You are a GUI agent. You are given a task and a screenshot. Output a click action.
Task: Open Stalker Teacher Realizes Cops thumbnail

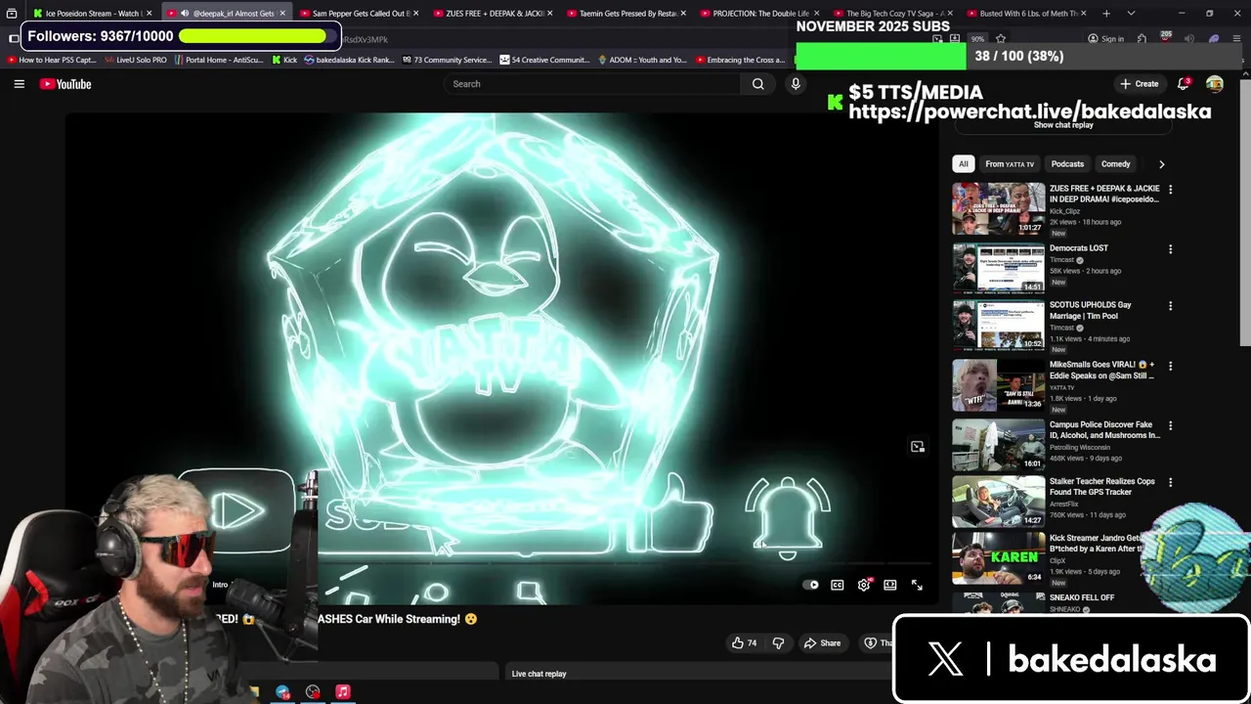click(998, 502)
